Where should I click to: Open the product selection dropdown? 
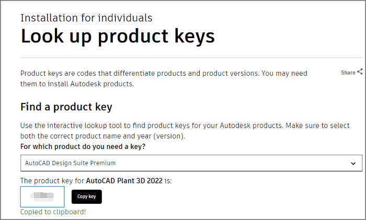pyautogui.click(x=191, y=163)
